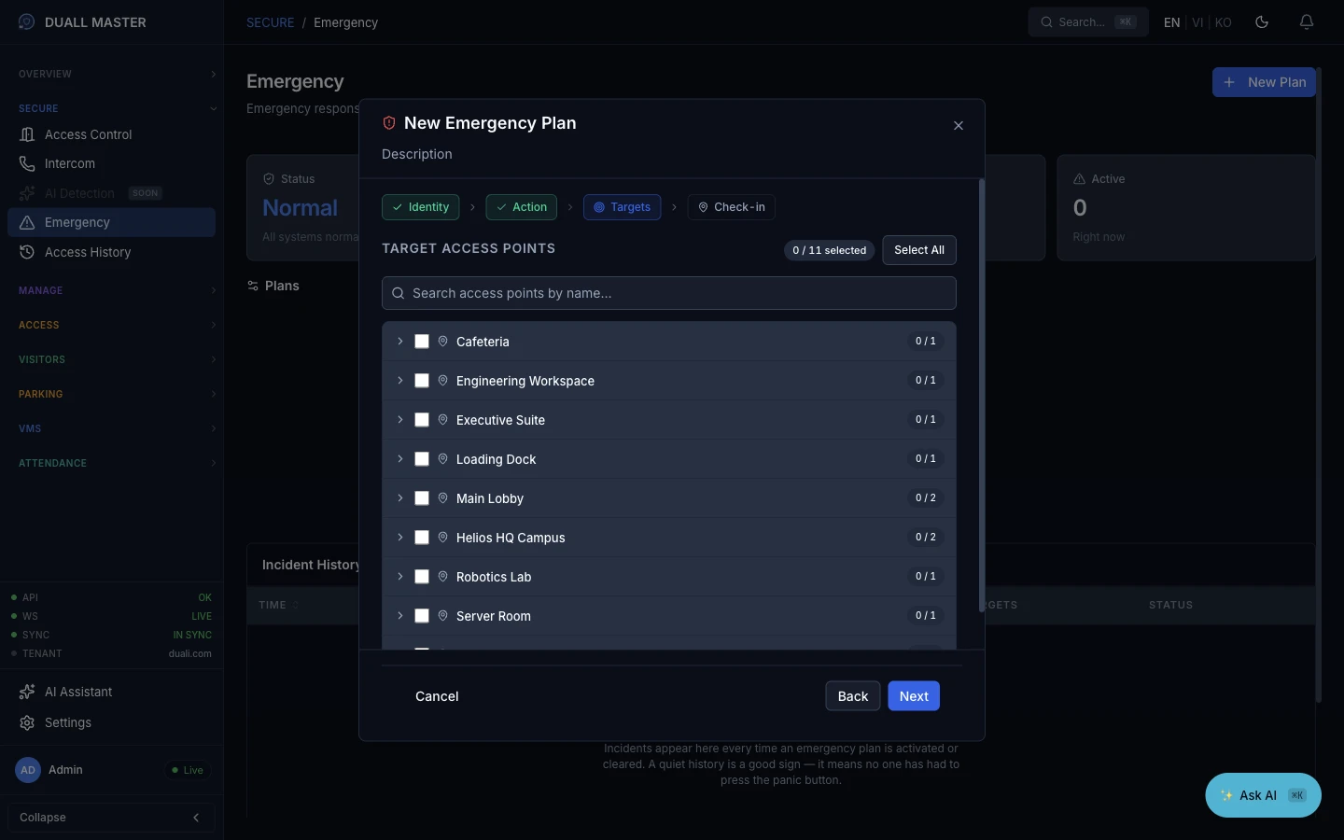Switch language to KO
This screenshot has height=840, width=1344.
tap(1223, 22)
